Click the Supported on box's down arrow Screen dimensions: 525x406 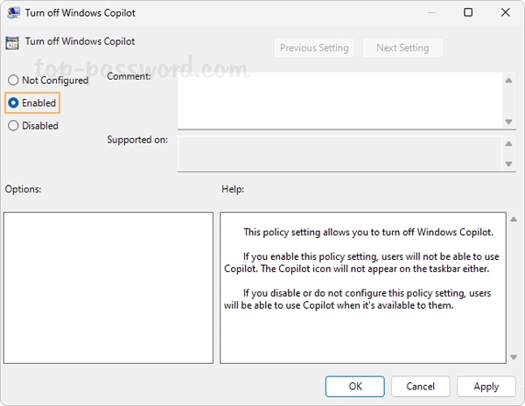click(508, 164)
